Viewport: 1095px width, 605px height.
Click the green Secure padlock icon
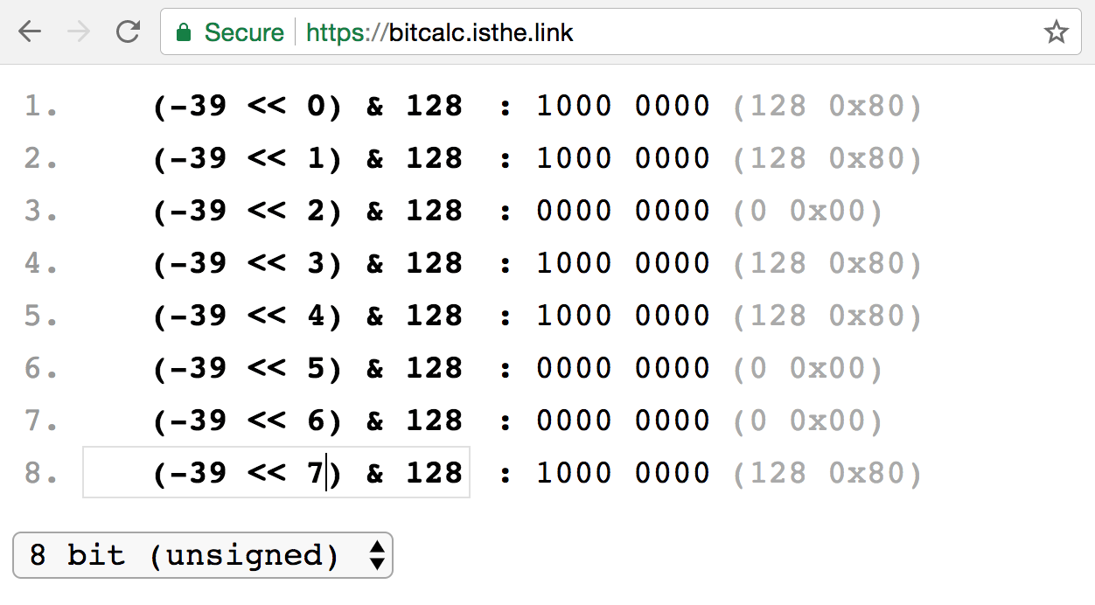point(184,32)
